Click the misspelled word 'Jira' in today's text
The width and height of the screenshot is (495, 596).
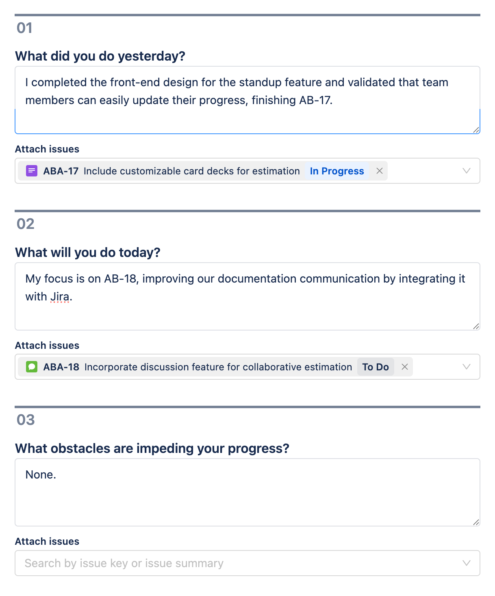coord(60,297)
